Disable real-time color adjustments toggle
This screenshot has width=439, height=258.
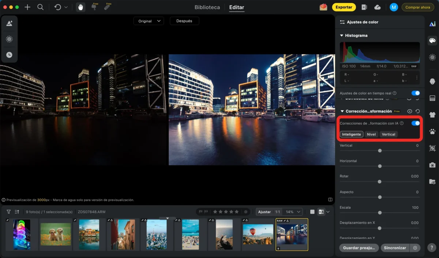pyautogui.click(x=415, y=93)
